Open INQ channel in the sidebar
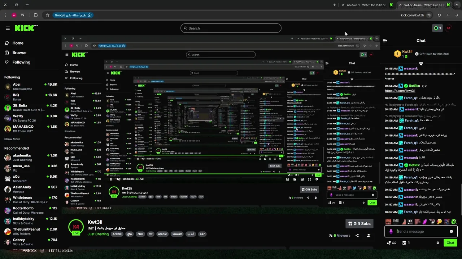The image size is (462, 259). pyautogui.click(x=31, y=97)
